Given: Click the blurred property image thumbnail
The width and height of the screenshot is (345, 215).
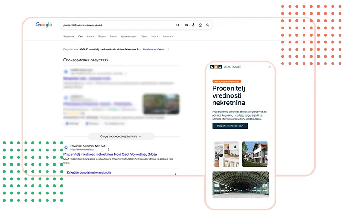Looking at the screenshot, I should coord(161,104).
